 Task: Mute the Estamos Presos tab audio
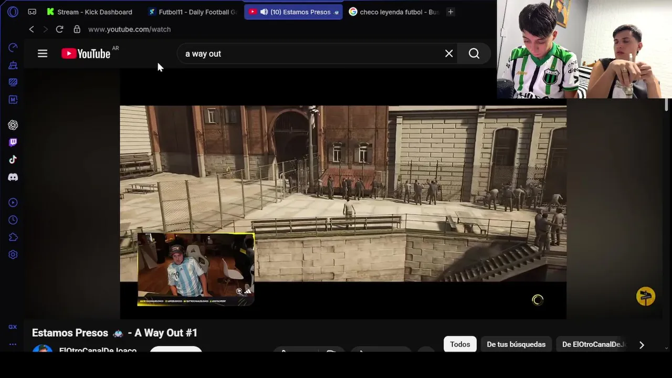point(264,12)
